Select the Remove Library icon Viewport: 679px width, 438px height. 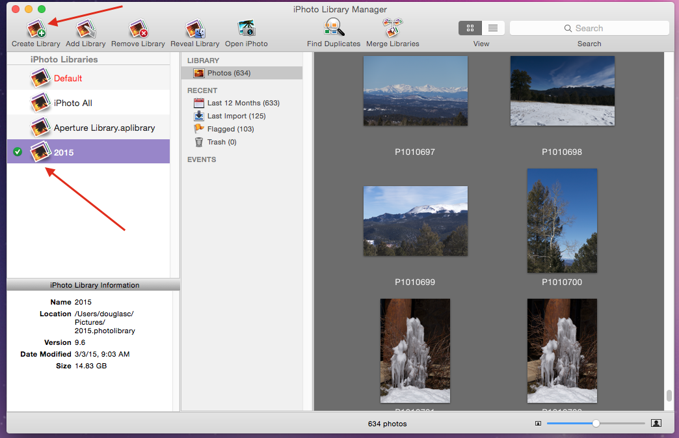pyautogui.click(x=138, y=27)
